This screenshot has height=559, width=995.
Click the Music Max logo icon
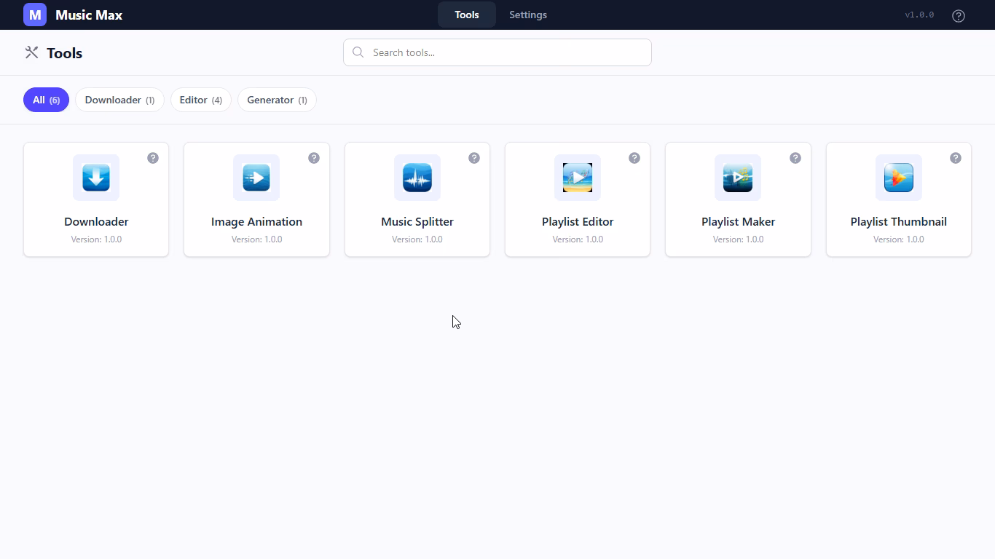pos(35,15)
